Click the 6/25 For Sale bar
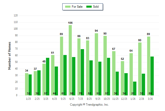 70,60
